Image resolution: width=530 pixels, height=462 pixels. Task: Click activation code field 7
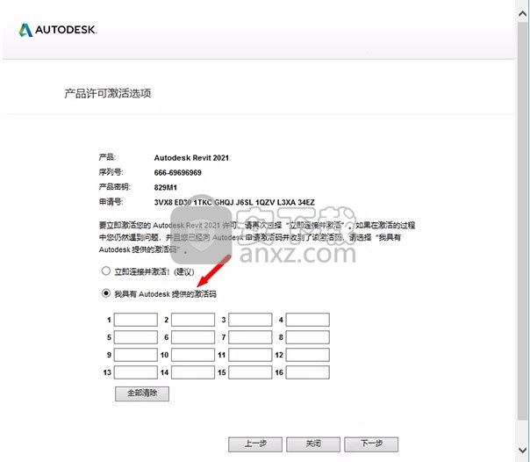click(x=250, y=337)
